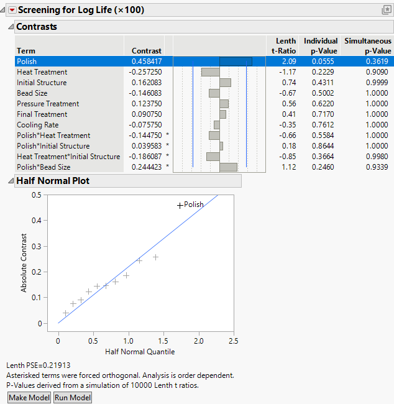Click the Individual p-Value column header
The height and width of the screenshot is (404, 394).
(321, 46)
